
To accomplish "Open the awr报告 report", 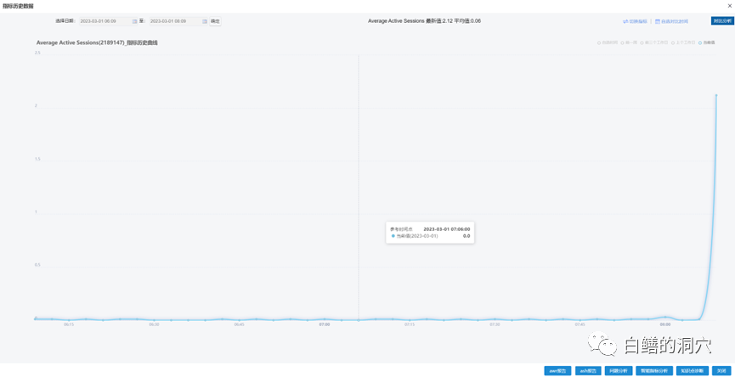I will point(557,371).
